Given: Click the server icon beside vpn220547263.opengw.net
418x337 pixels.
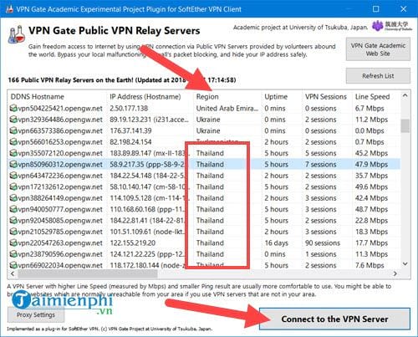Looking at the screenshot, I should coord(13,243).
